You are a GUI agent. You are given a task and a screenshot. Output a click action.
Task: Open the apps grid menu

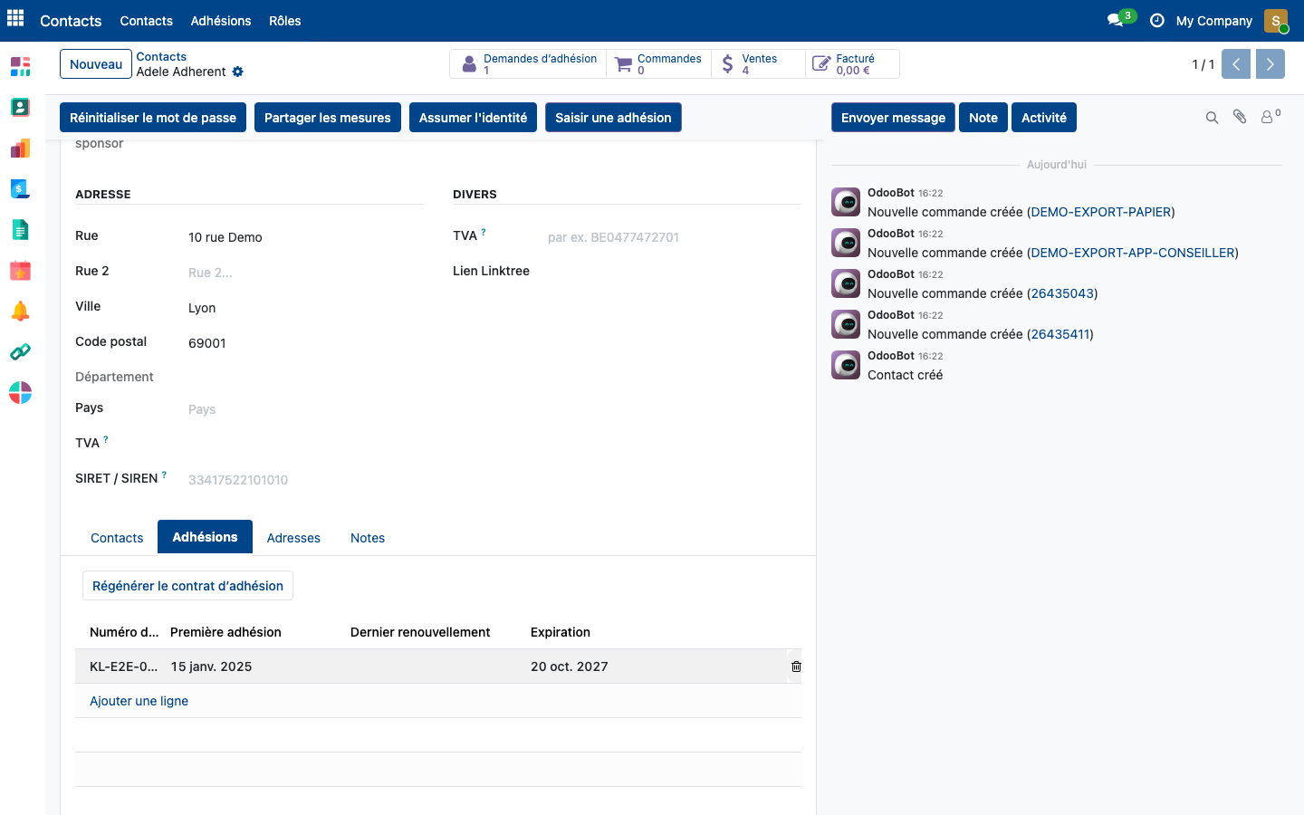click(x=15, y=19)
